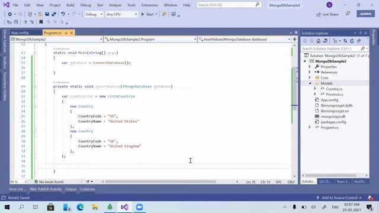Open the Error List tab
Image resolution: width=379 pixels, height=213 pixels.
click(18, 189)
